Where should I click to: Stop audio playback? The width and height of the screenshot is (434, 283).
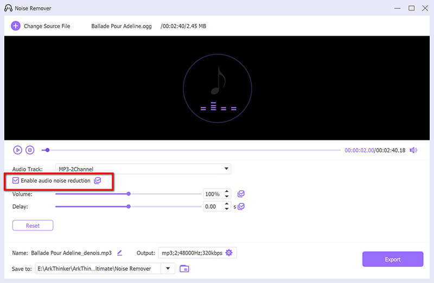[30, 150]
